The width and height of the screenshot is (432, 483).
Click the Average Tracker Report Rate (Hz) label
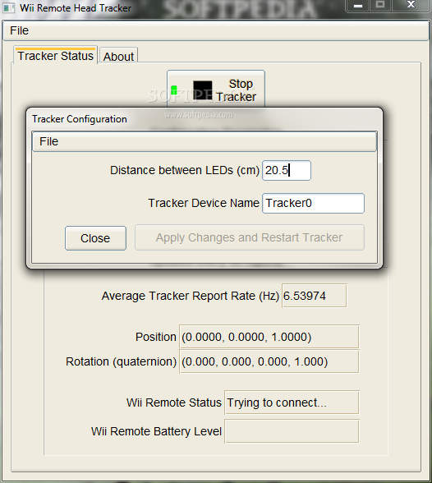pos(191,296)
